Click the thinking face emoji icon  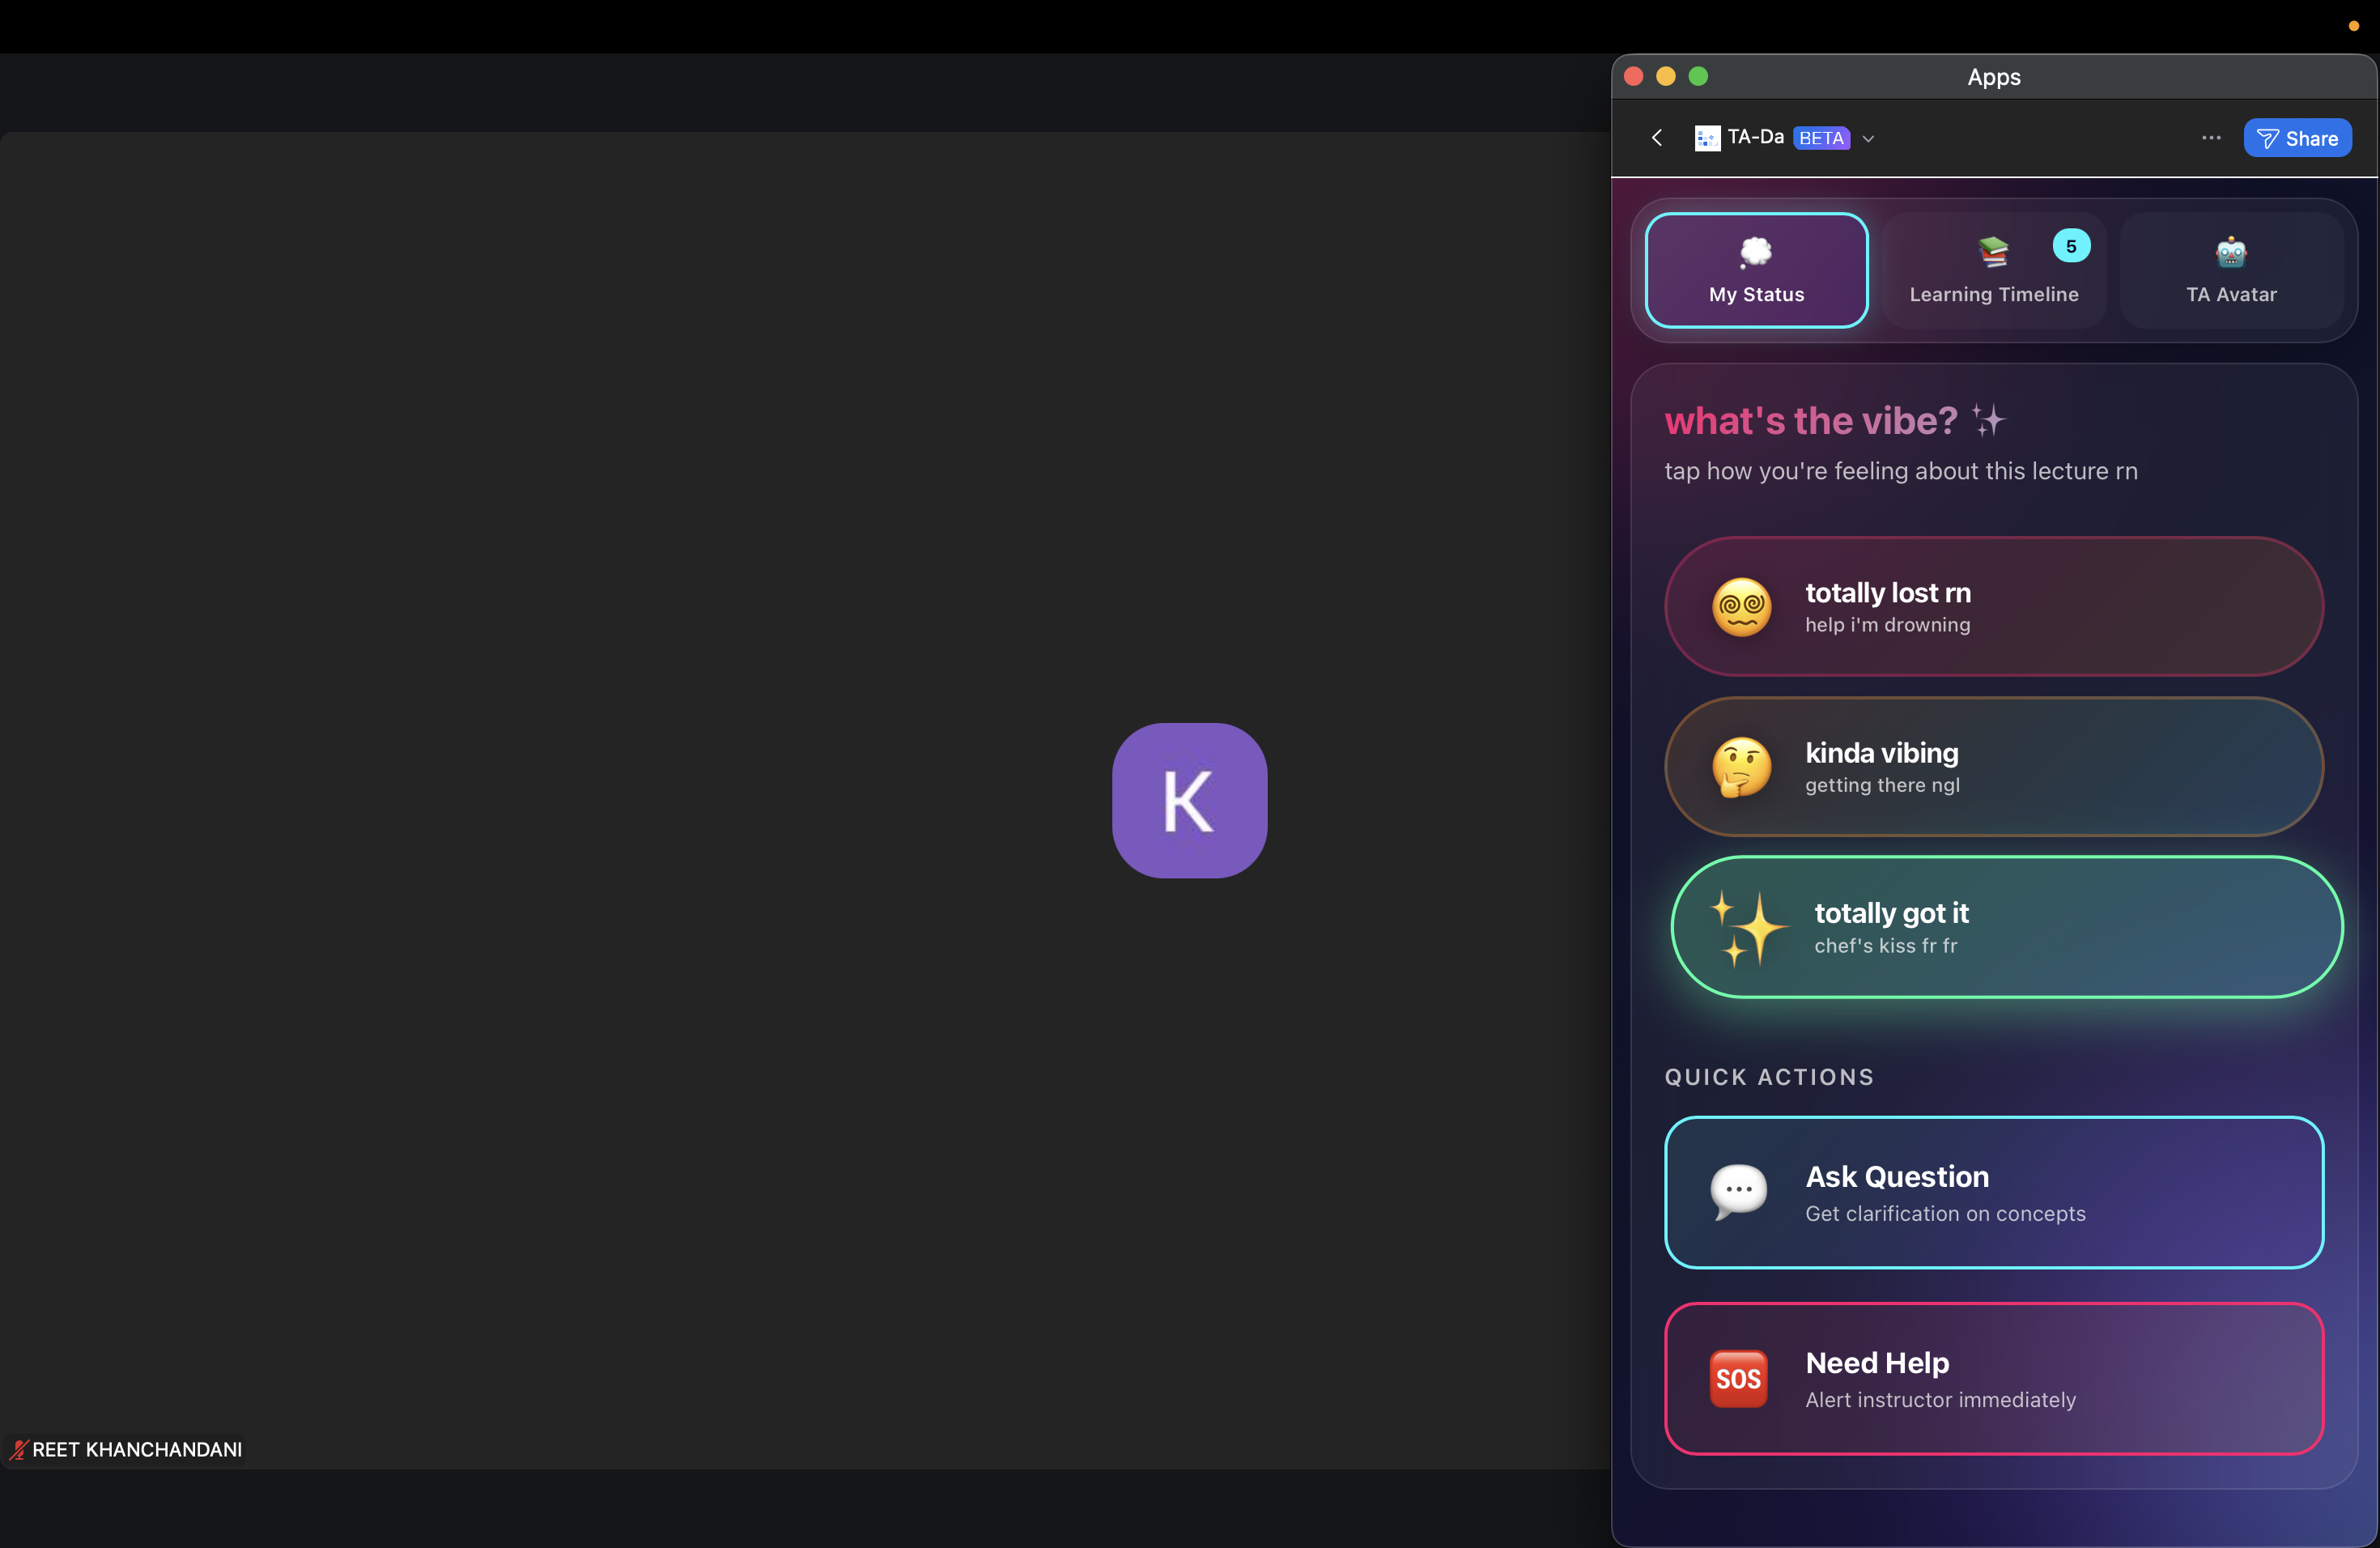[x=1741, y=767]
